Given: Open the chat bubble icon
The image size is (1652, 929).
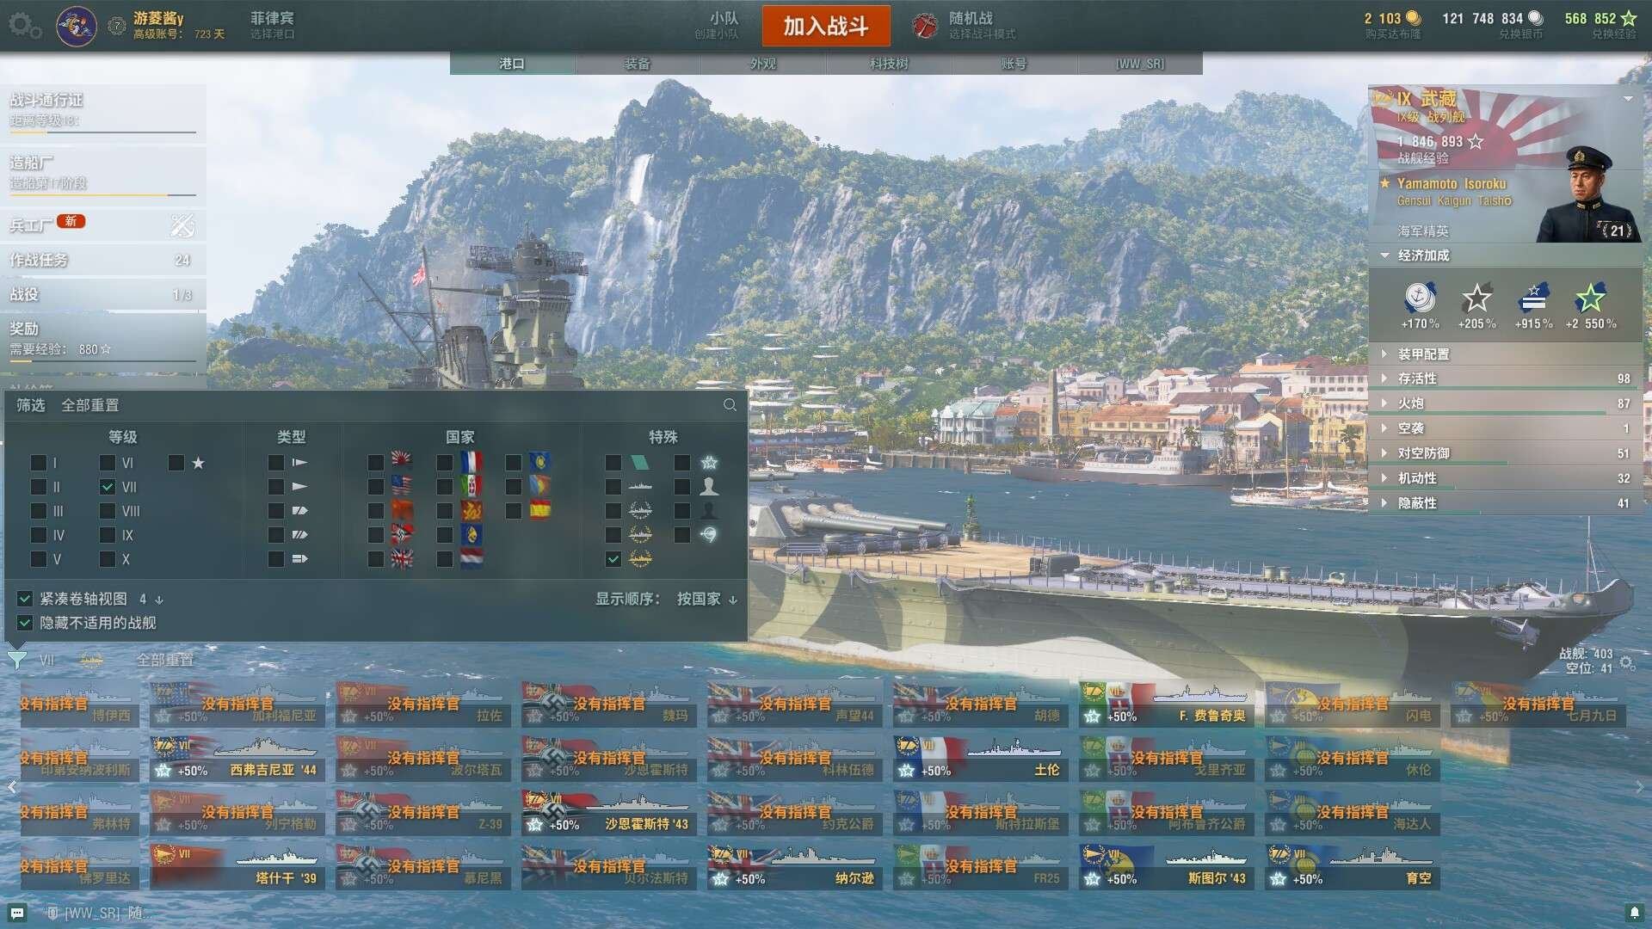Looking at the screenshot, I should pyautogui.click(x=17, y=913).
